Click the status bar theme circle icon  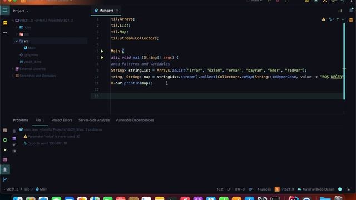pyautogui.click(x=340, y=189)
